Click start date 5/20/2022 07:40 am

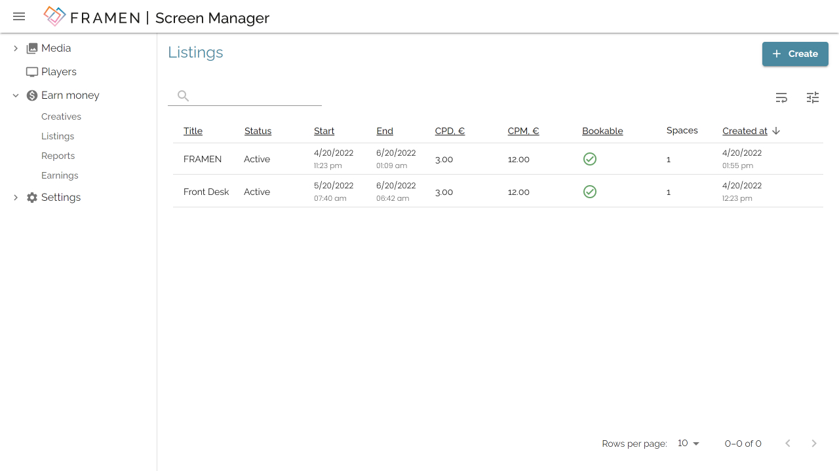tap(334, 192)
